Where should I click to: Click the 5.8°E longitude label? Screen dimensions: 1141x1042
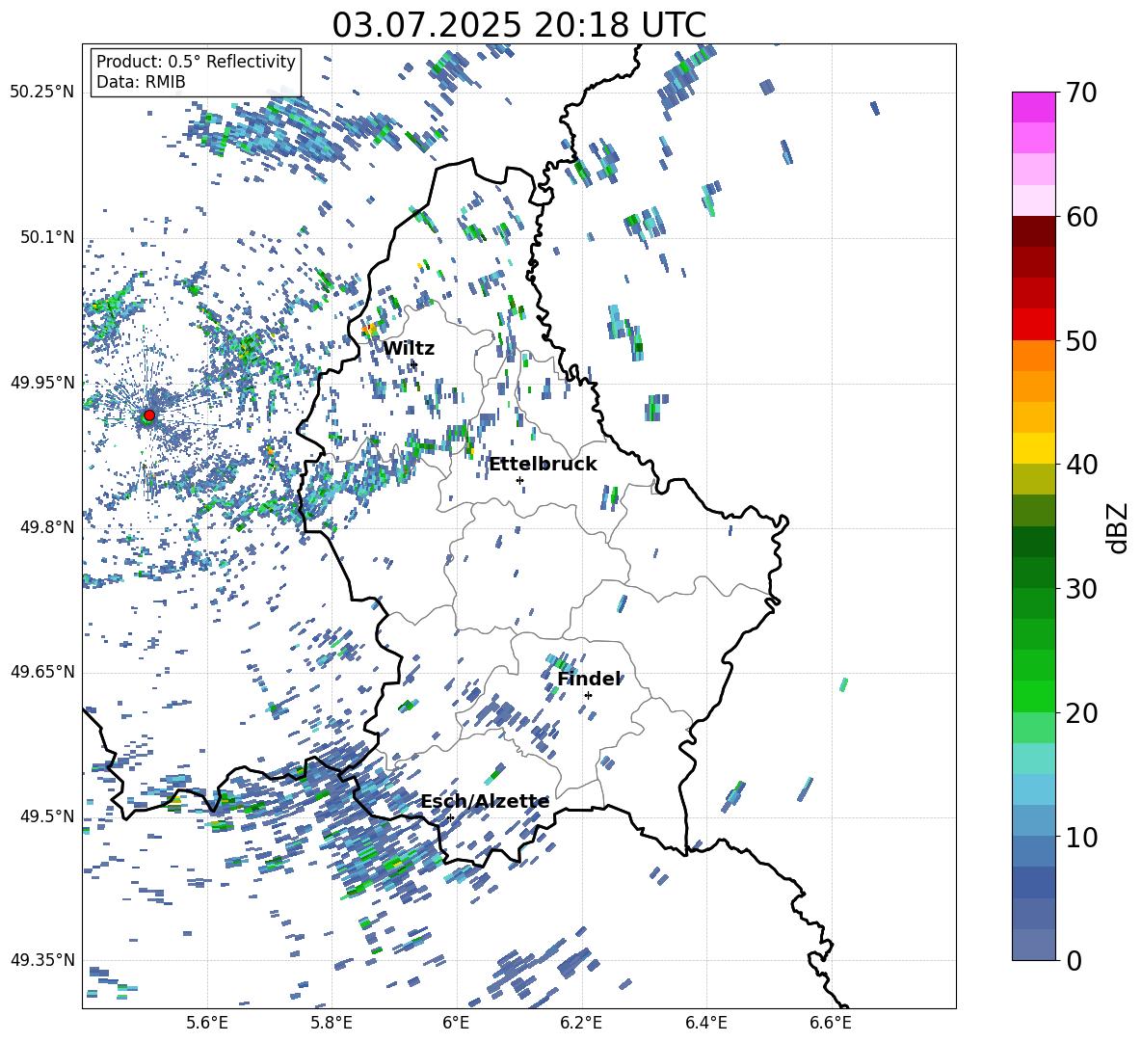332,1023
